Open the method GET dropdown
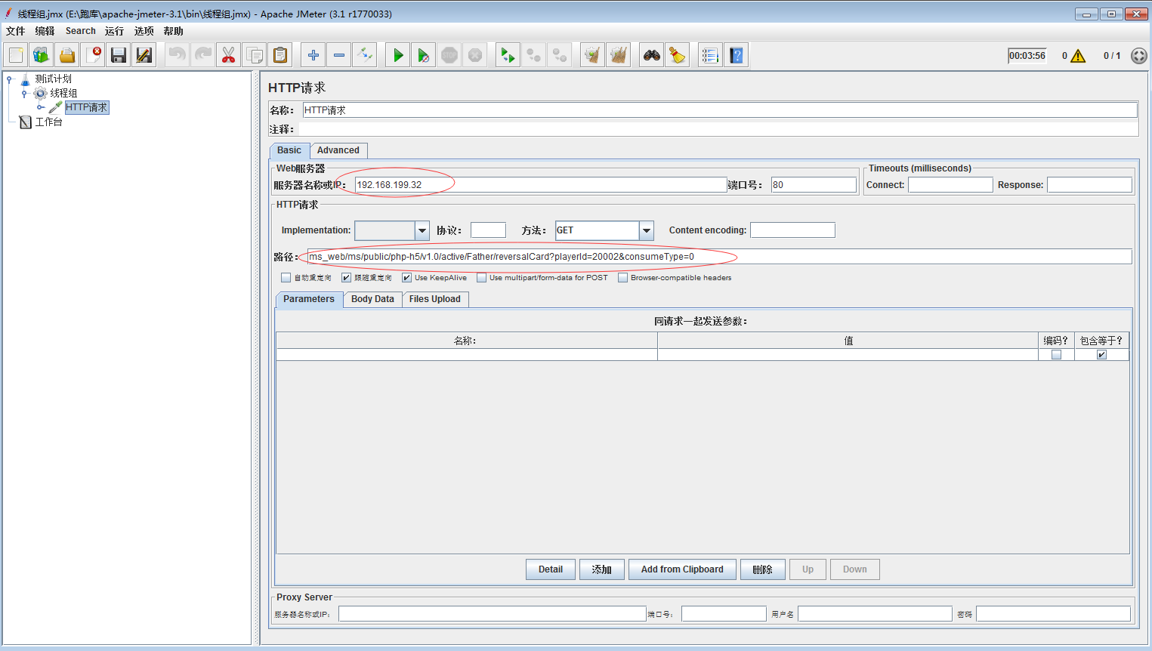This screenshot has width=1152, height=651. (646, 230)
